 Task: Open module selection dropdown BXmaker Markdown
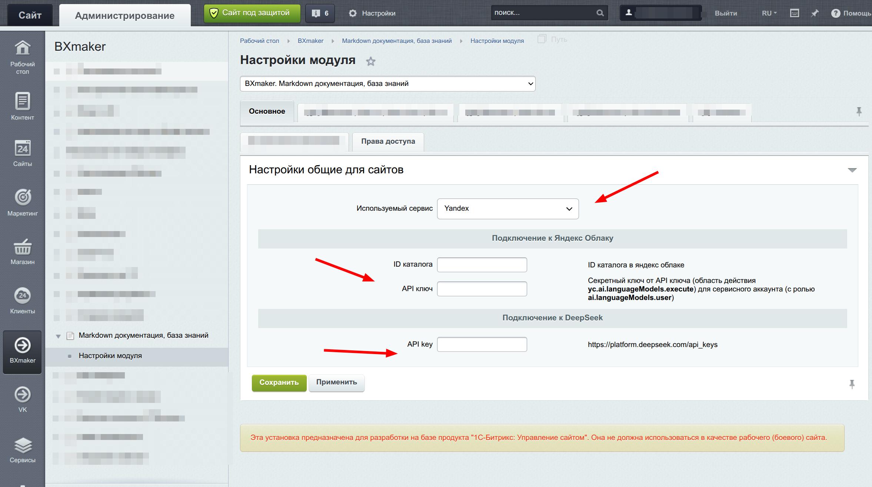(387, 84)
